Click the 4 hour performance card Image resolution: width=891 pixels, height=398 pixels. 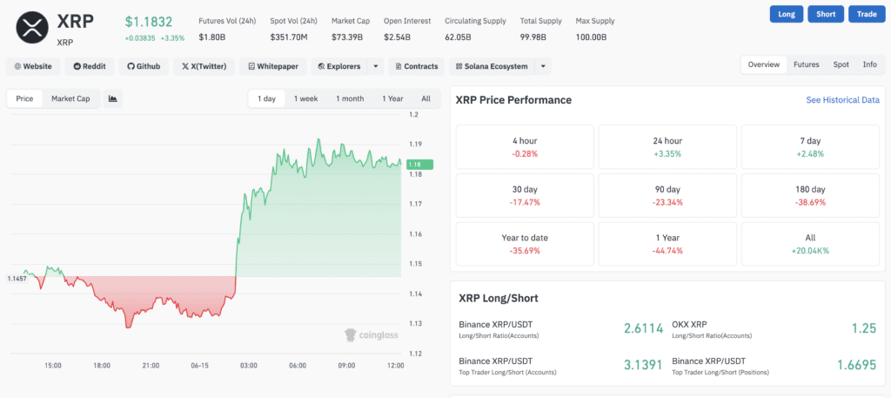pos(525,146)
